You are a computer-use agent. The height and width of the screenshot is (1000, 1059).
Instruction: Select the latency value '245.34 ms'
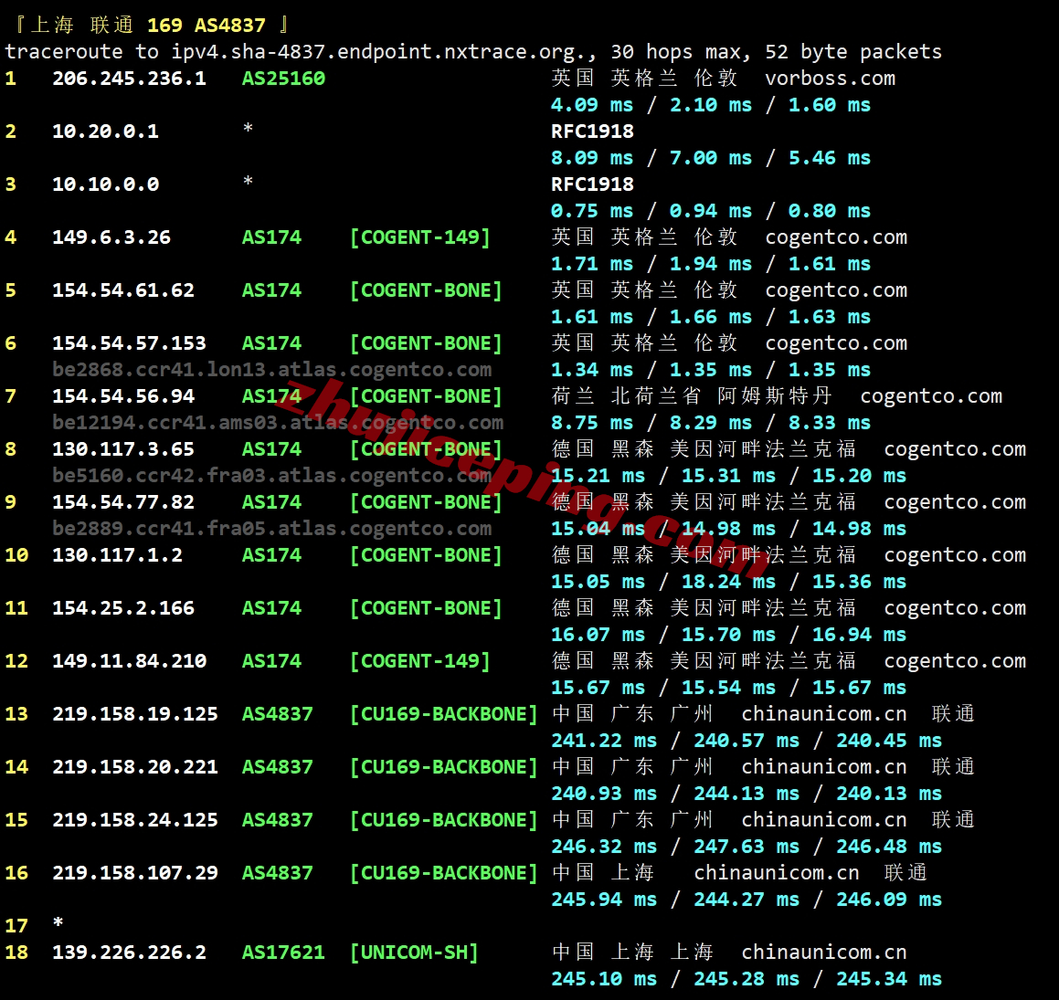[889, 979]
